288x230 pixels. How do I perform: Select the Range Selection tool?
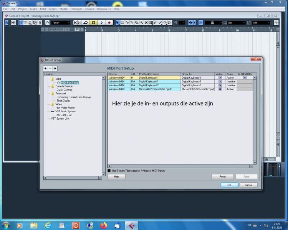point(122,23)
